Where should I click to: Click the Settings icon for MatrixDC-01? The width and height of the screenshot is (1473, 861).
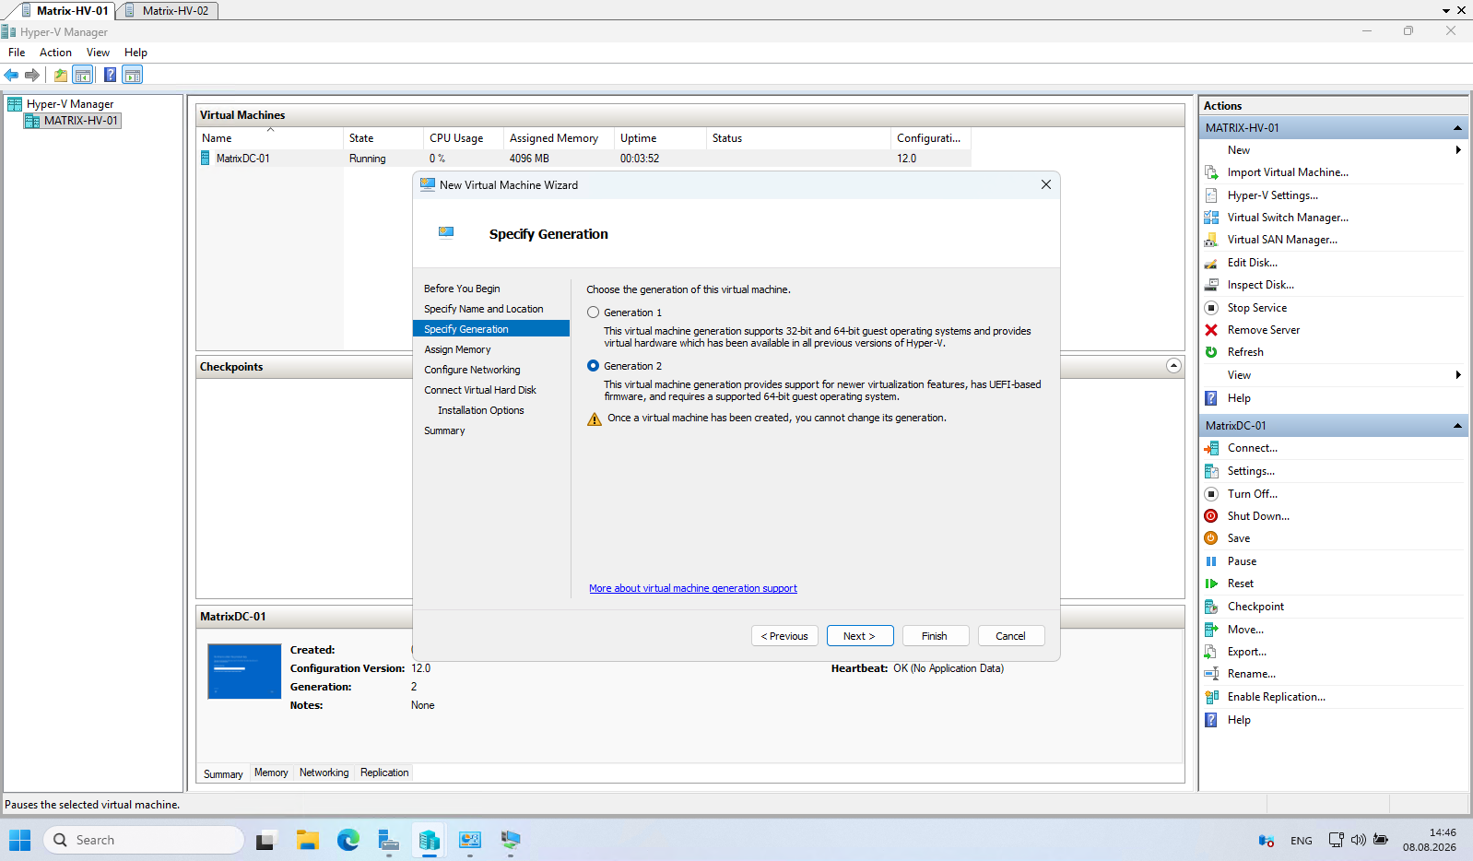(x=1211, y=471)
